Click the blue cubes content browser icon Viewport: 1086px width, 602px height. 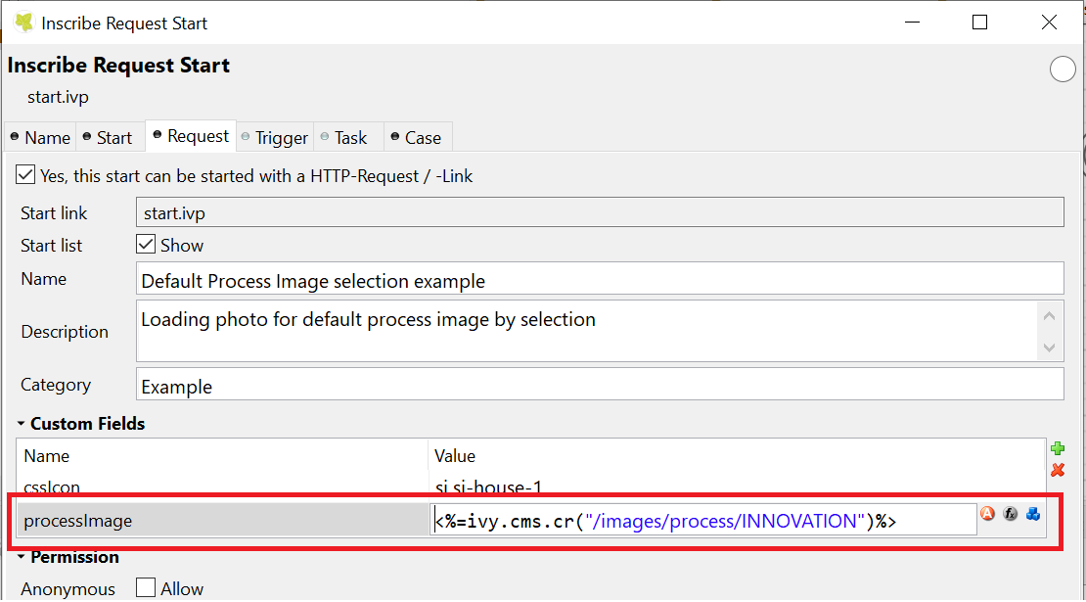(x=1033, y=514)
